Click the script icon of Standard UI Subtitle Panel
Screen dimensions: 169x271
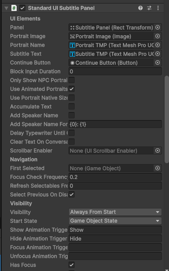click(14, 8)
